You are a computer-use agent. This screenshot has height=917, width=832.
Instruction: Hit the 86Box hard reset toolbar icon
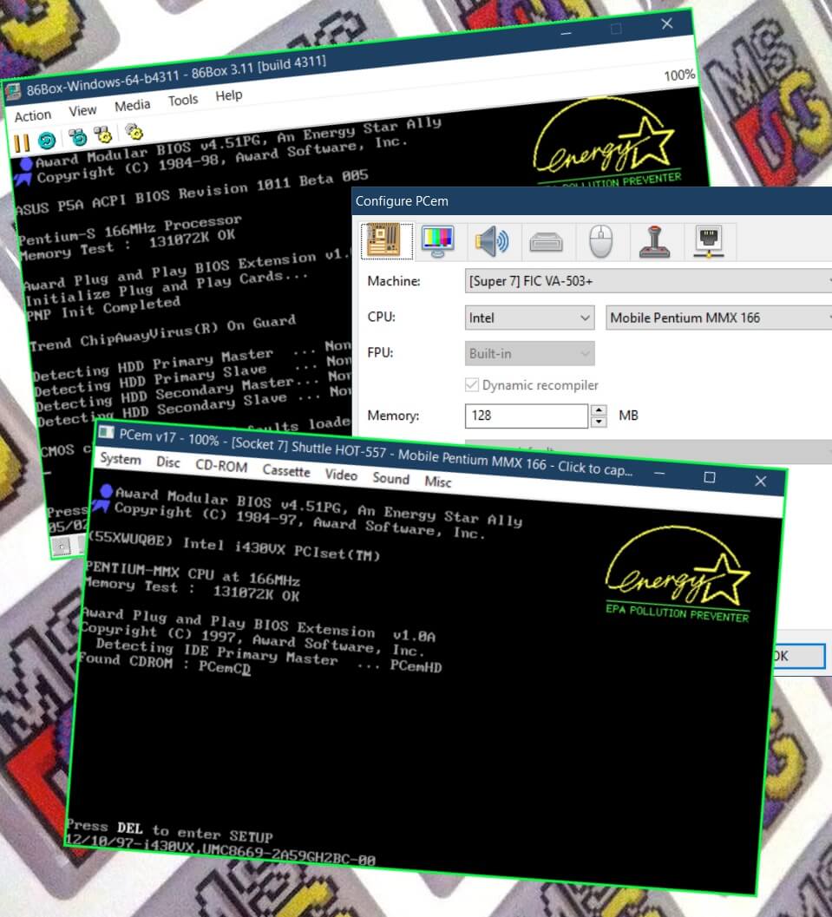(x=47, y=141)
